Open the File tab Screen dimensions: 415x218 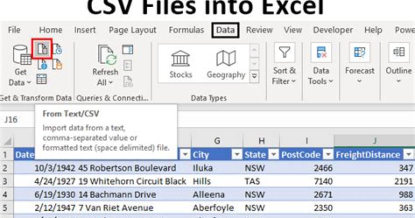coord(14,30)
